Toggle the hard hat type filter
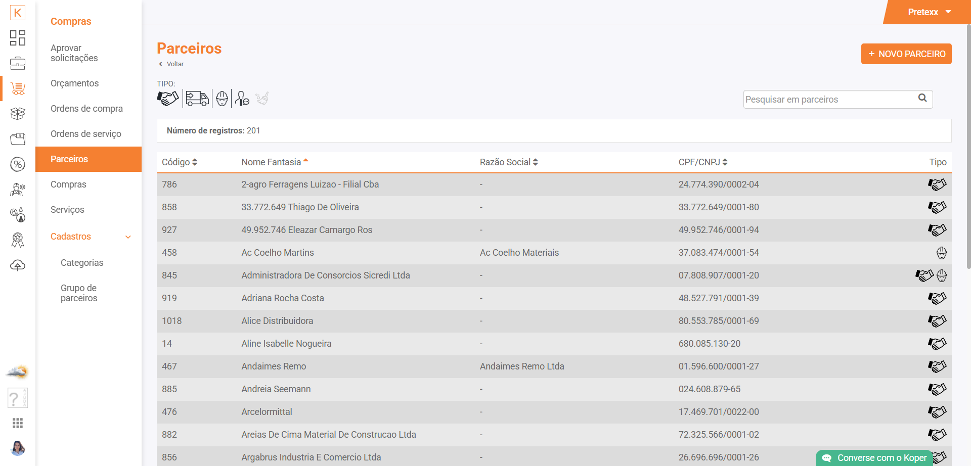This screenshot has height=466, width=971. point(222,98)
